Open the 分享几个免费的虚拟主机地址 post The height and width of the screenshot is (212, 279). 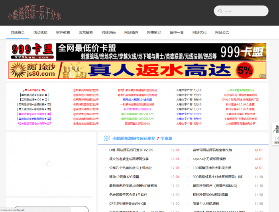coord(130,168)
